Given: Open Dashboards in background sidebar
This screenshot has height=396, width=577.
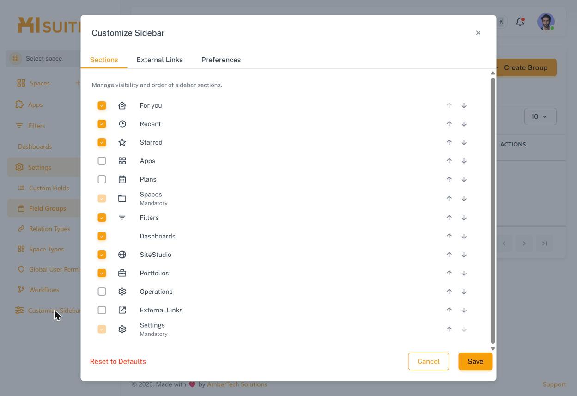Looking at the screenshot, I should click(35, 146).
